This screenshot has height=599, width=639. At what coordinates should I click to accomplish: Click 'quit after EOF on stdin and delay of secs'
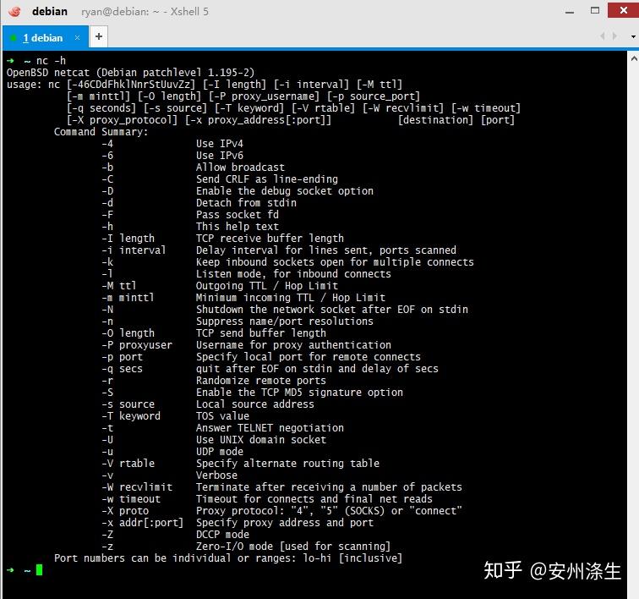tap(317, 369)
